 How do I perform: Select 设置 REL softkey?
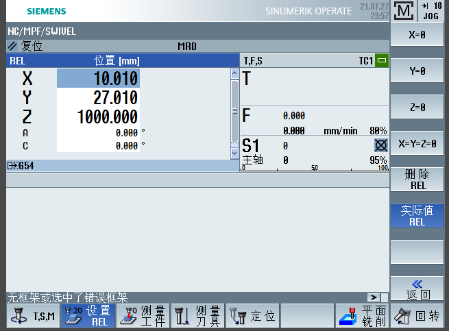88,316
